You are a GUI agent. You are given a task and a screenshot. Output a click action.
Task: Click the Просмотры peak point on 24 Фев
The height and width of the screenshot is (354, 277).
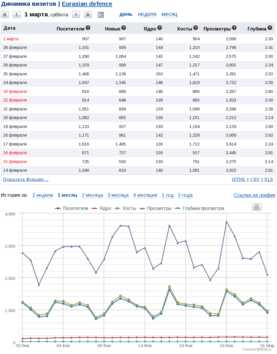[227, 221]
